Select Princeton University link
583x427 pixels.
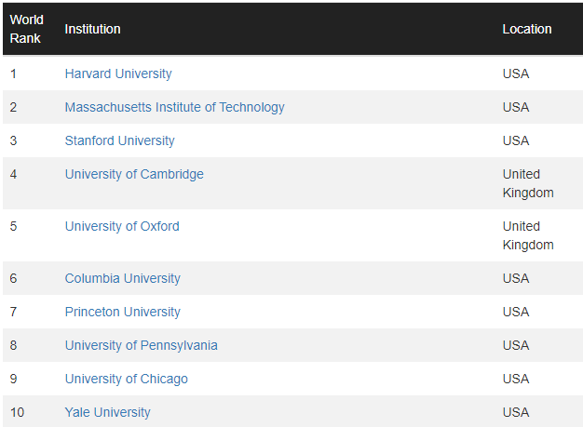coord(123,312)
